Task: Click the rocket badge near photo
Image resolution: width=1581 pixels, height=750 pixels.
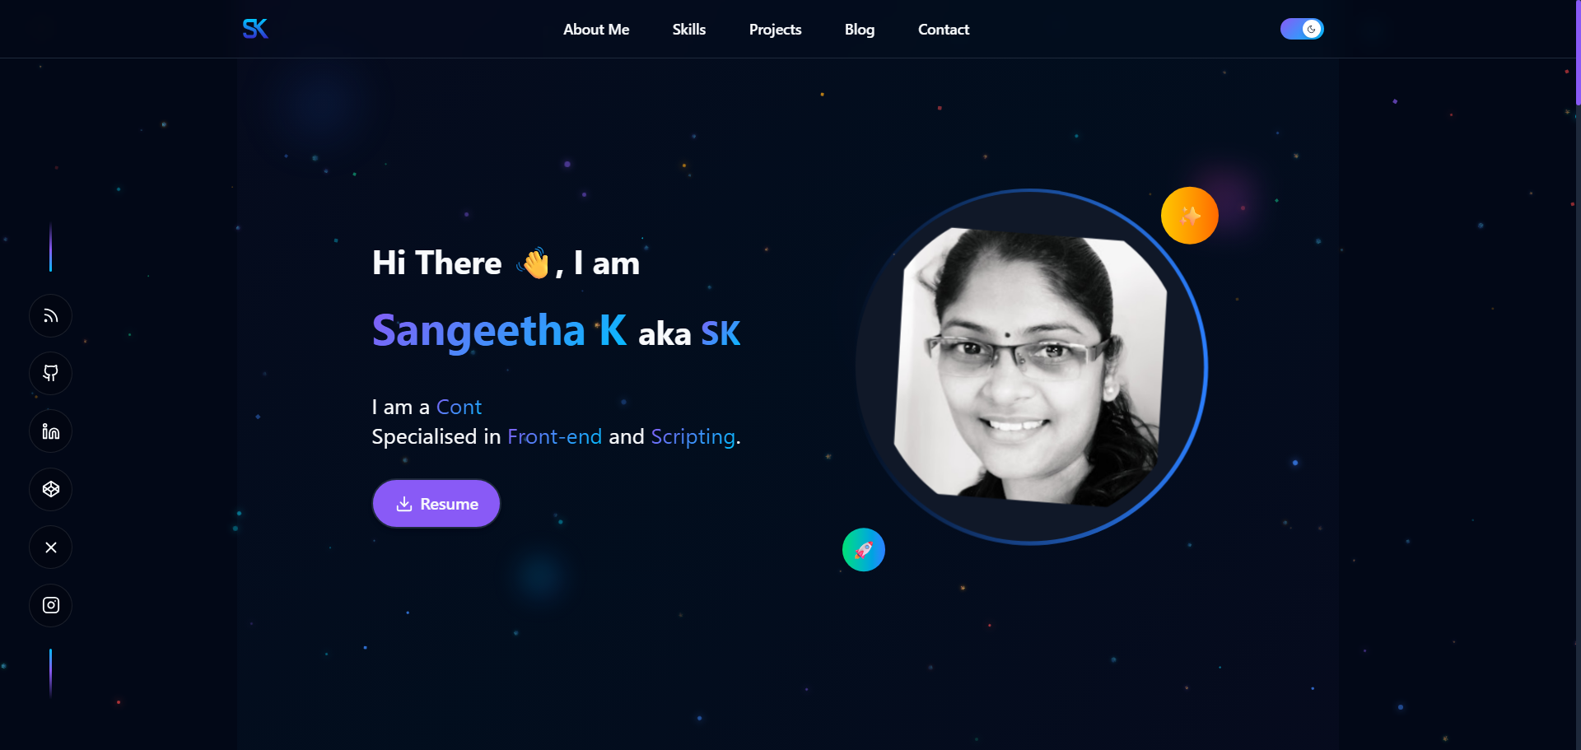Action: click(864, 550)
